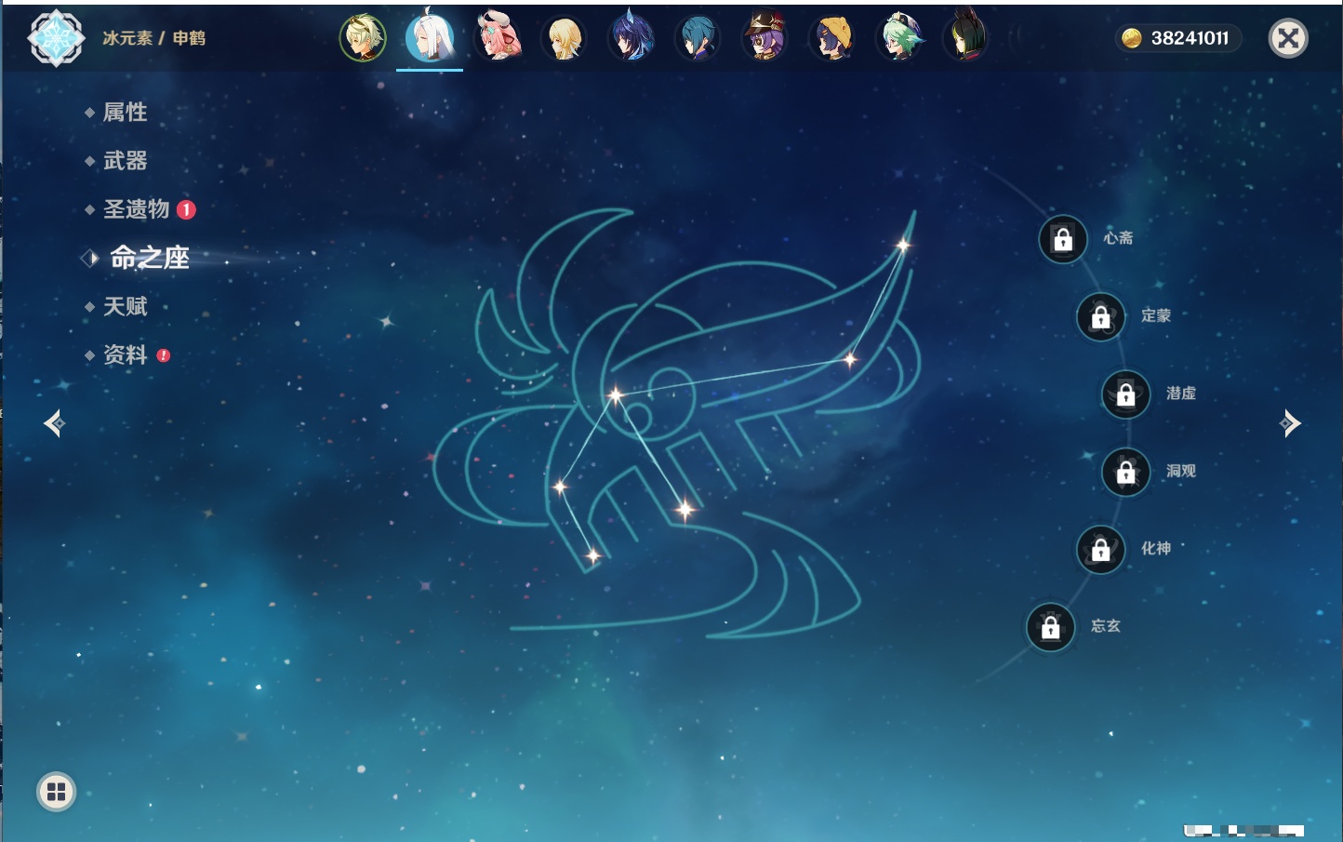Go to the next character with right arrow

(1290, 423)
